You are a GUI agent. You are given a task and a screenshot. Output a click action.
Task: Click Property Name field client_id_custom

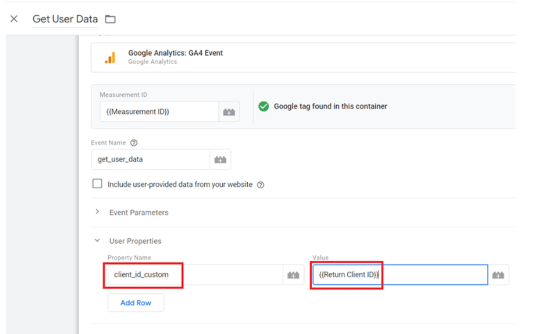click(x=195, y=274)
